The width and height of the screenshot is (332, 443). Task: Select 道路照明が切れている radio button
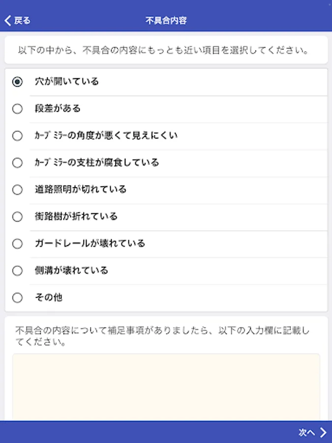coord(18,190)
